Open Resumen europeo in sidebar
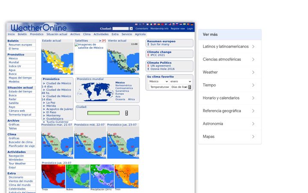Viewport: 308px width, 193px height. coord(20,45)
